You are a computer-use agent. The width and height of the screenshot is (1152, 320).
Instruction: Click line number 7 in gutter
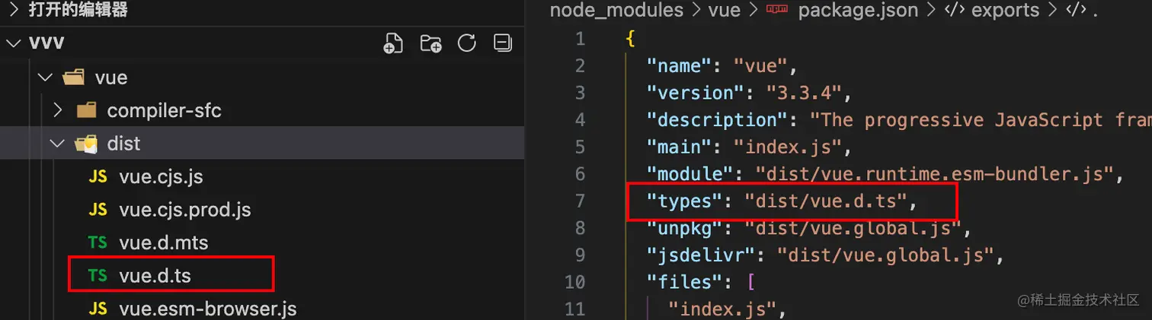coord(581,201)
